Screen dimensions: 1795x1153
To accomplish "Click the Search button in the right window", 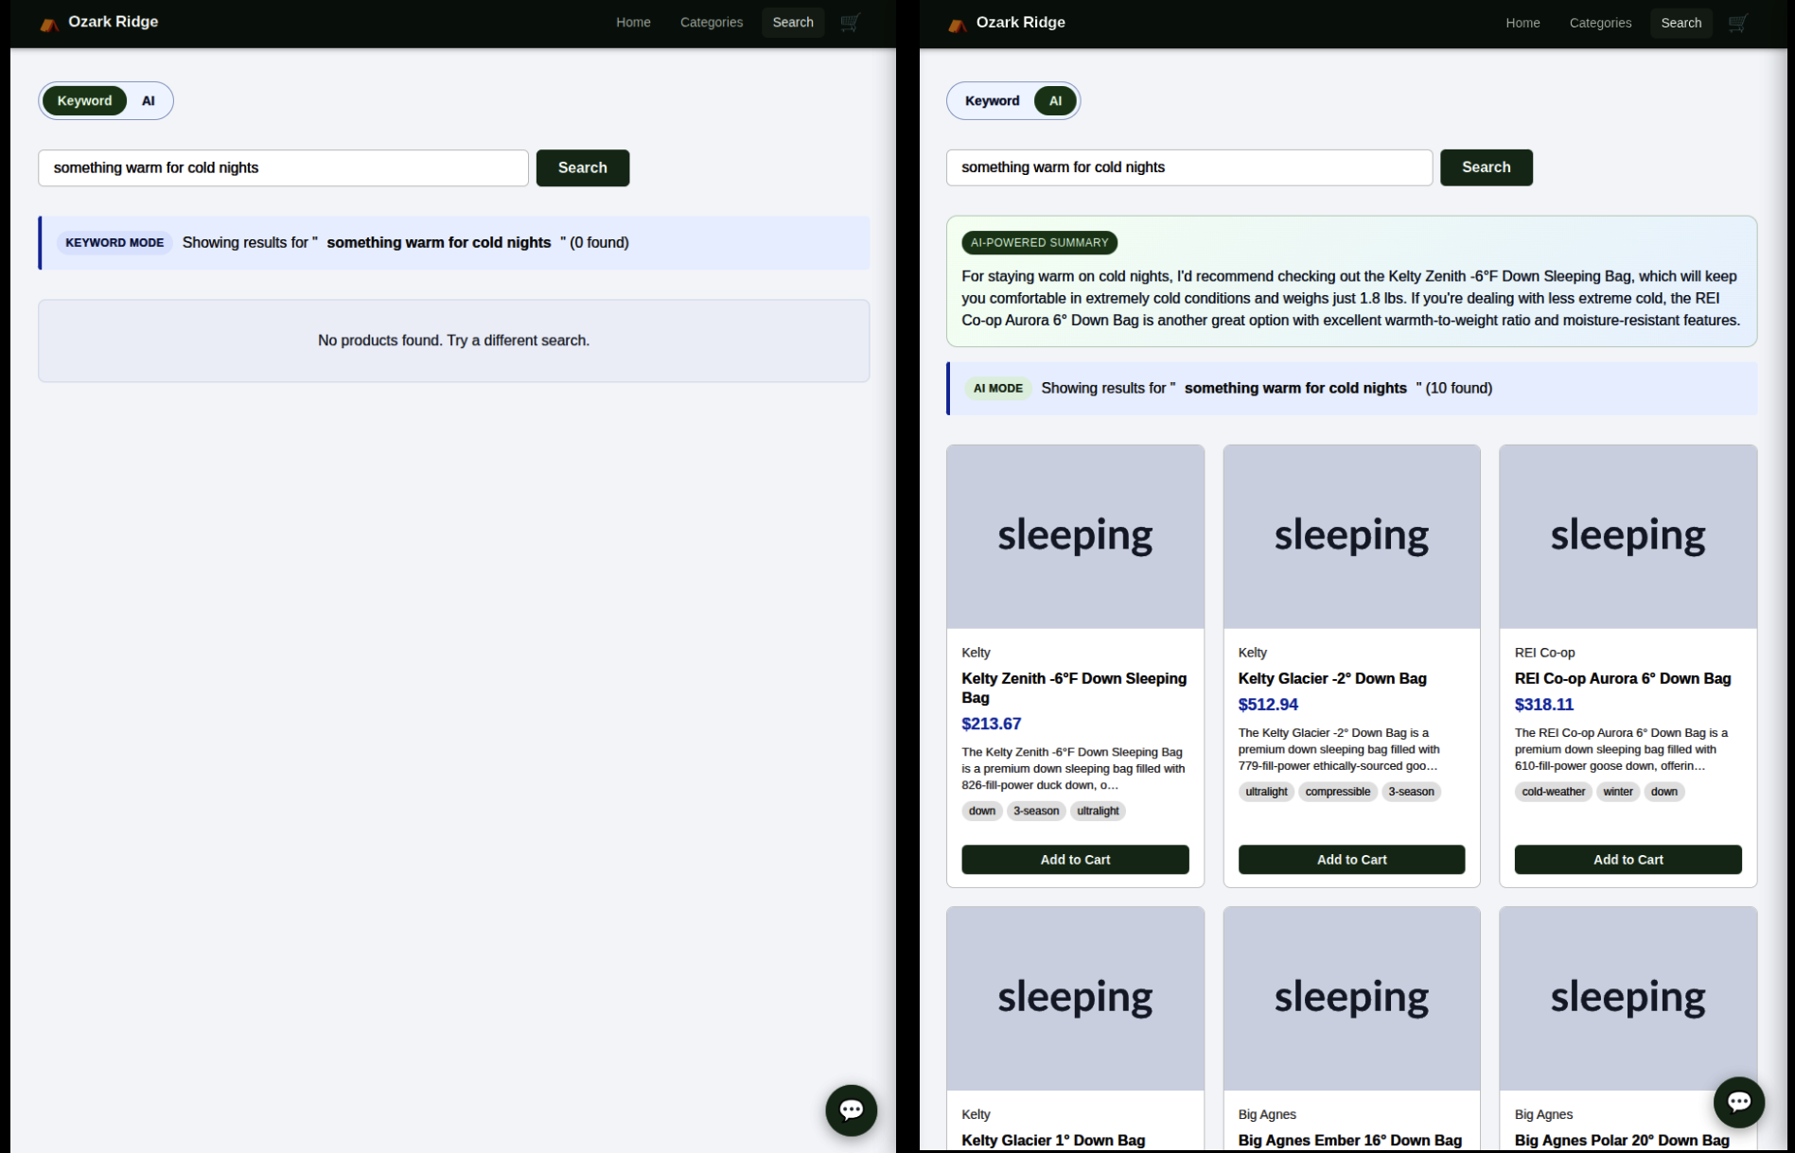I will (1487, 167).
